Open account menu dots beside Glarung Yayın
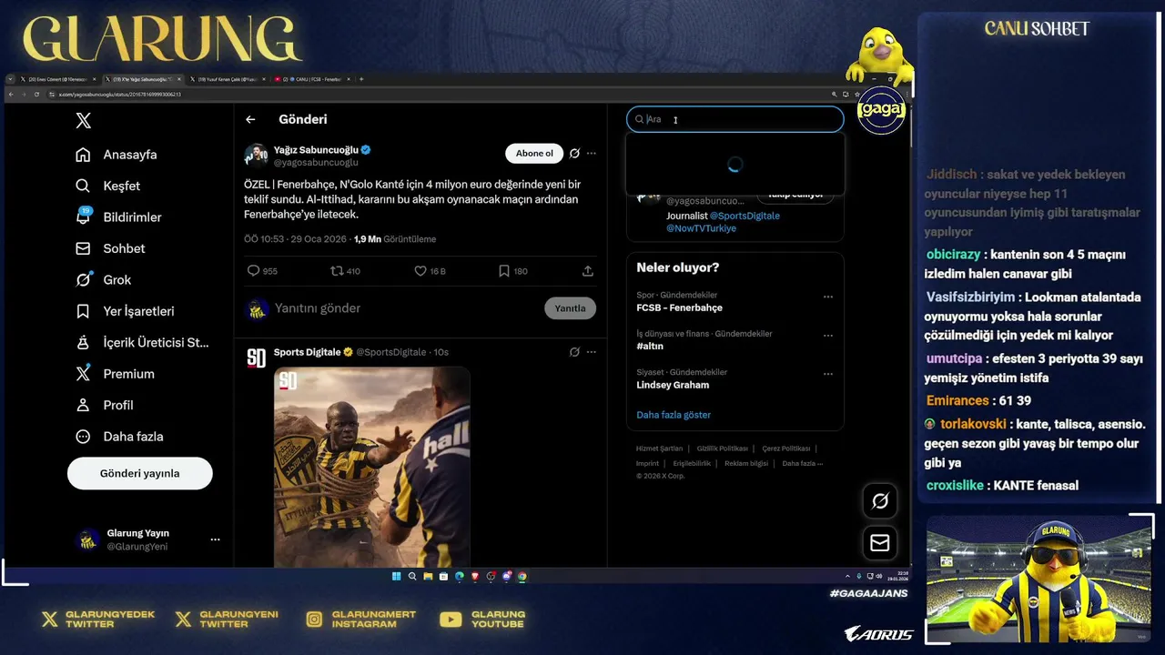 215,539
